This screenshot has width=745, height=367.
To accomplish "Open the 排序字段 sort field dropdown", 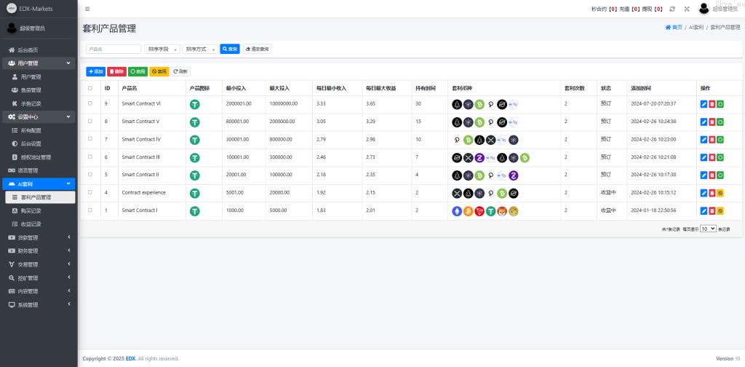I will click(x=162, y=49).
